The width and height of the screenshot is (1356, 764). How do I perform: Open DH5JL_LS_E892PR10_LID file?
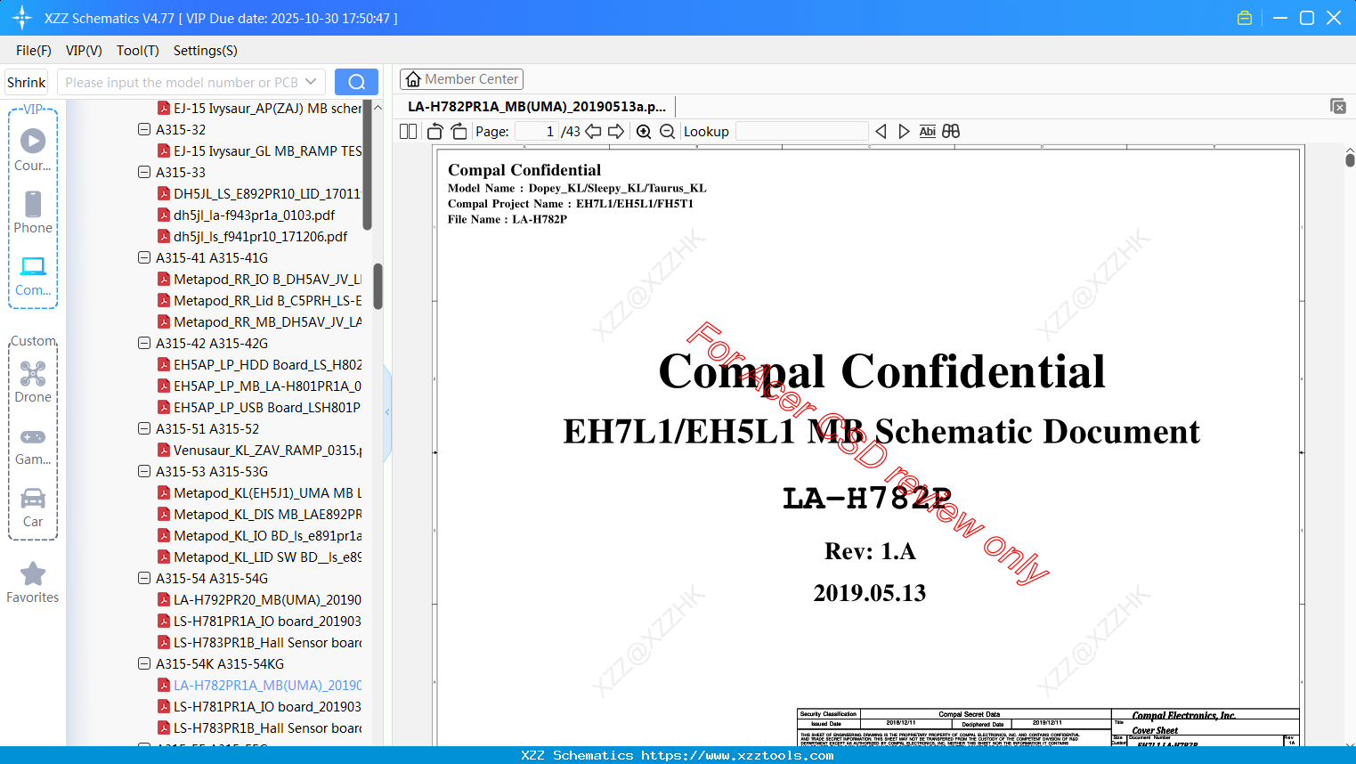[x=260, y=193]
